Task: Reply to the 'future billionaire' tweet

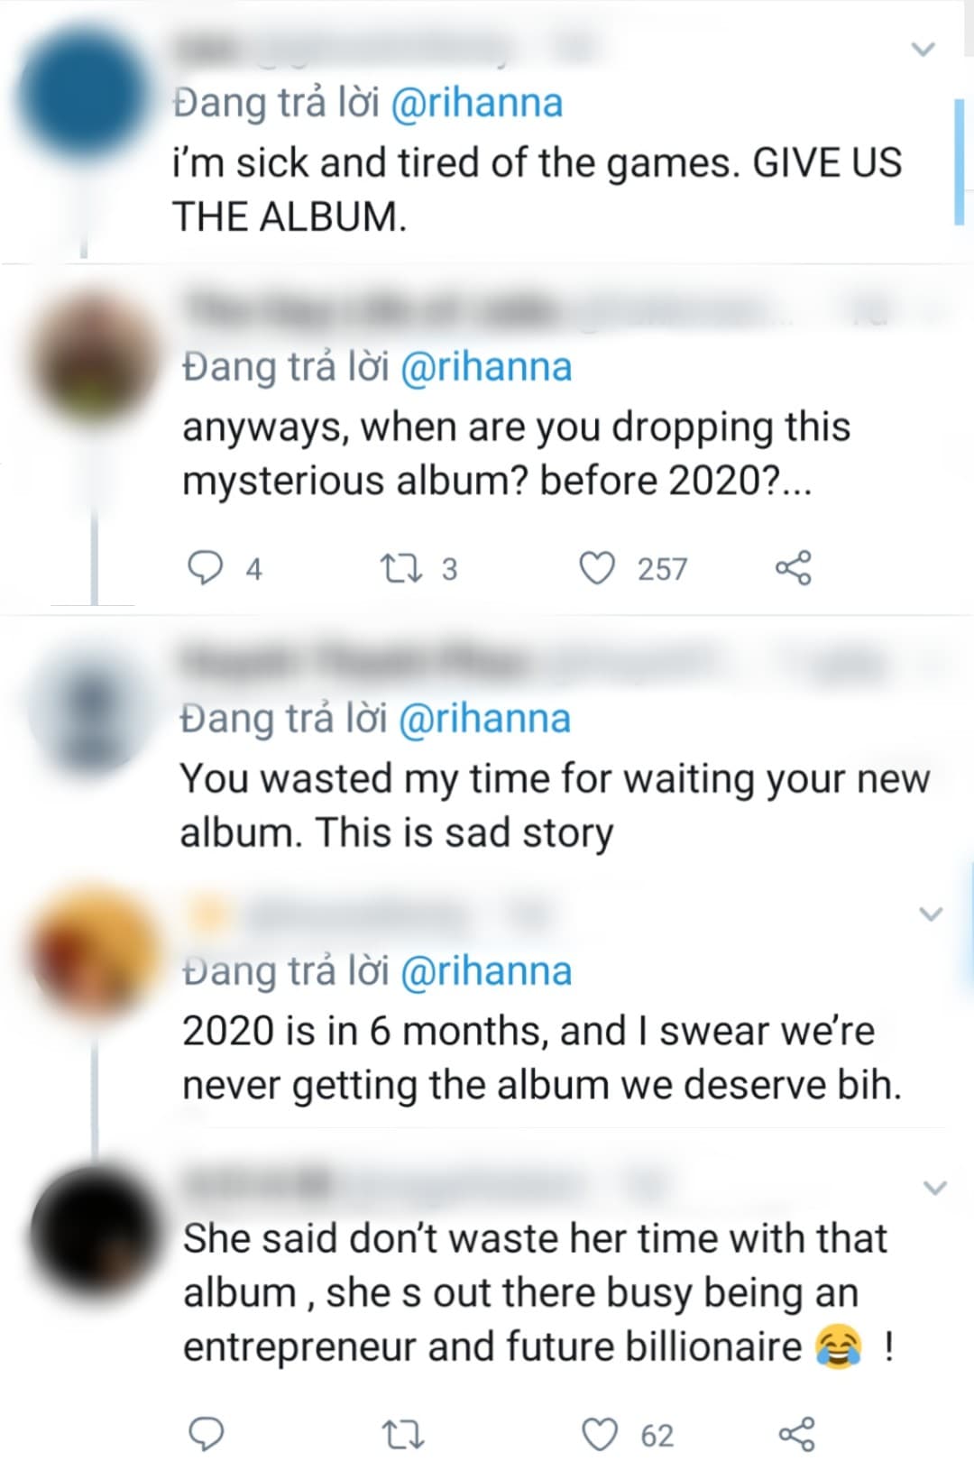Action: coord(206,1434)
